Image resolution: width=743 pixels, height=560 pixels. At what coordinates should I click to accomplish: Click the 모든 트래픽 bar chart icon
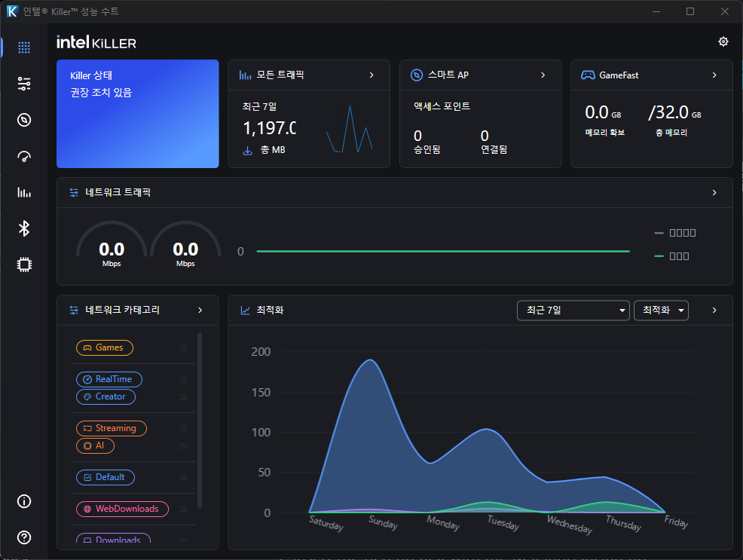pyautogui.click(x=245, y=75)
